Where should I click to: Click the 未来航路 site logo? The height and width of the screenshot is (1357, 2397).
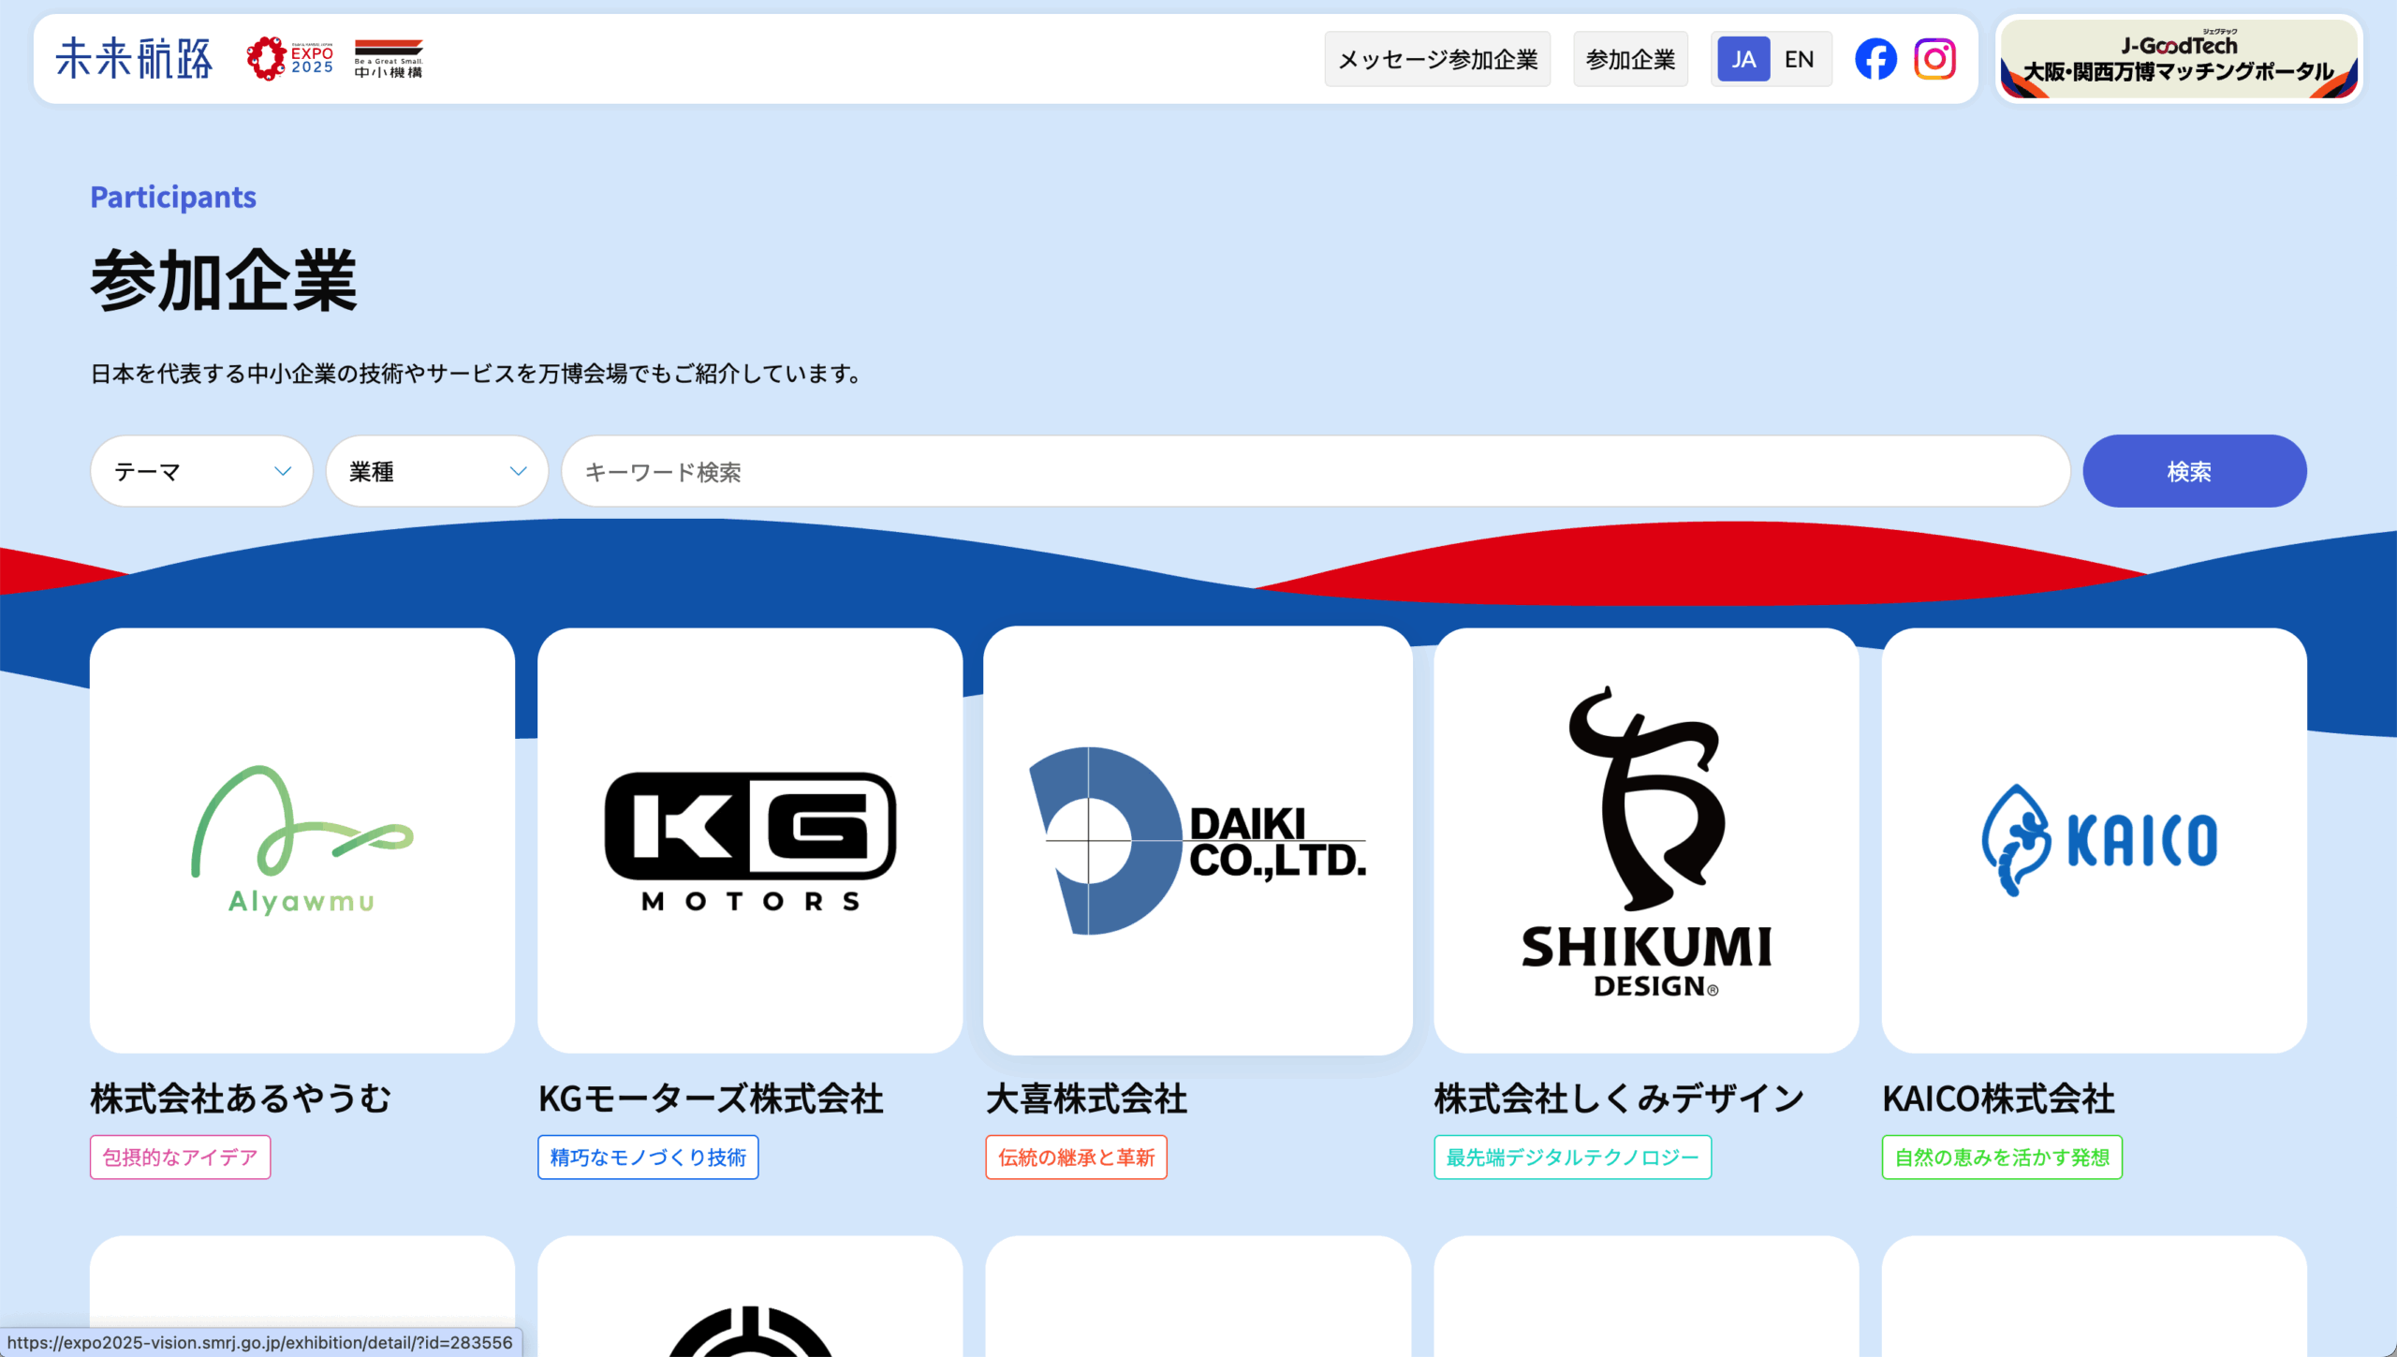click(134, 59)
